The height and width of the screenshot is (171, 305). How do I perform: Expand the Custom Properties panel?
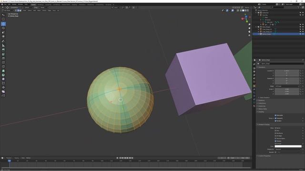(264, 156)
